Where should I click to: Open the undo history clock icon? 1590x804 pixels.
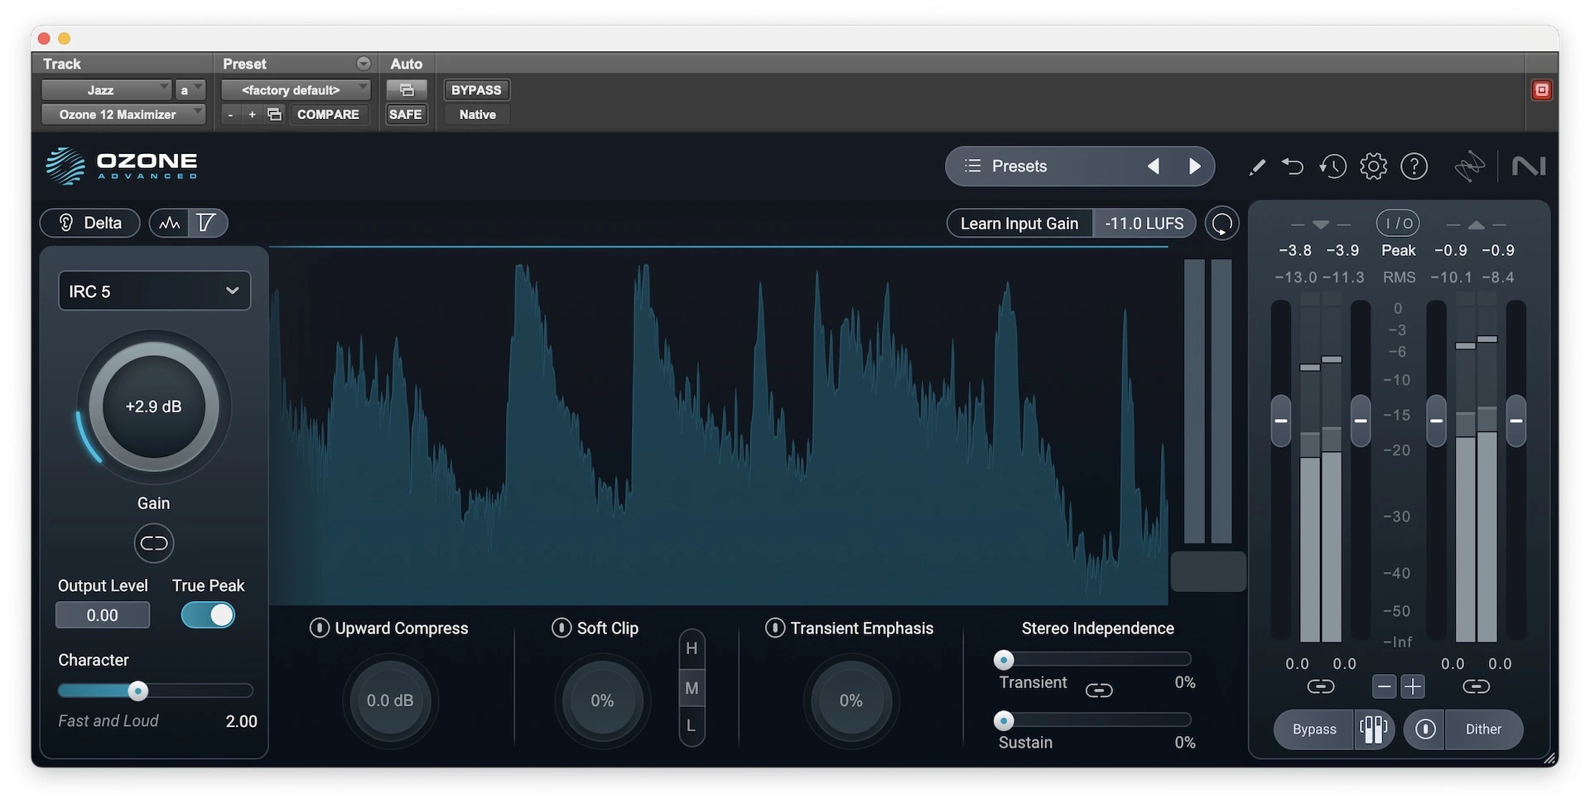(x=1332, y=166)
